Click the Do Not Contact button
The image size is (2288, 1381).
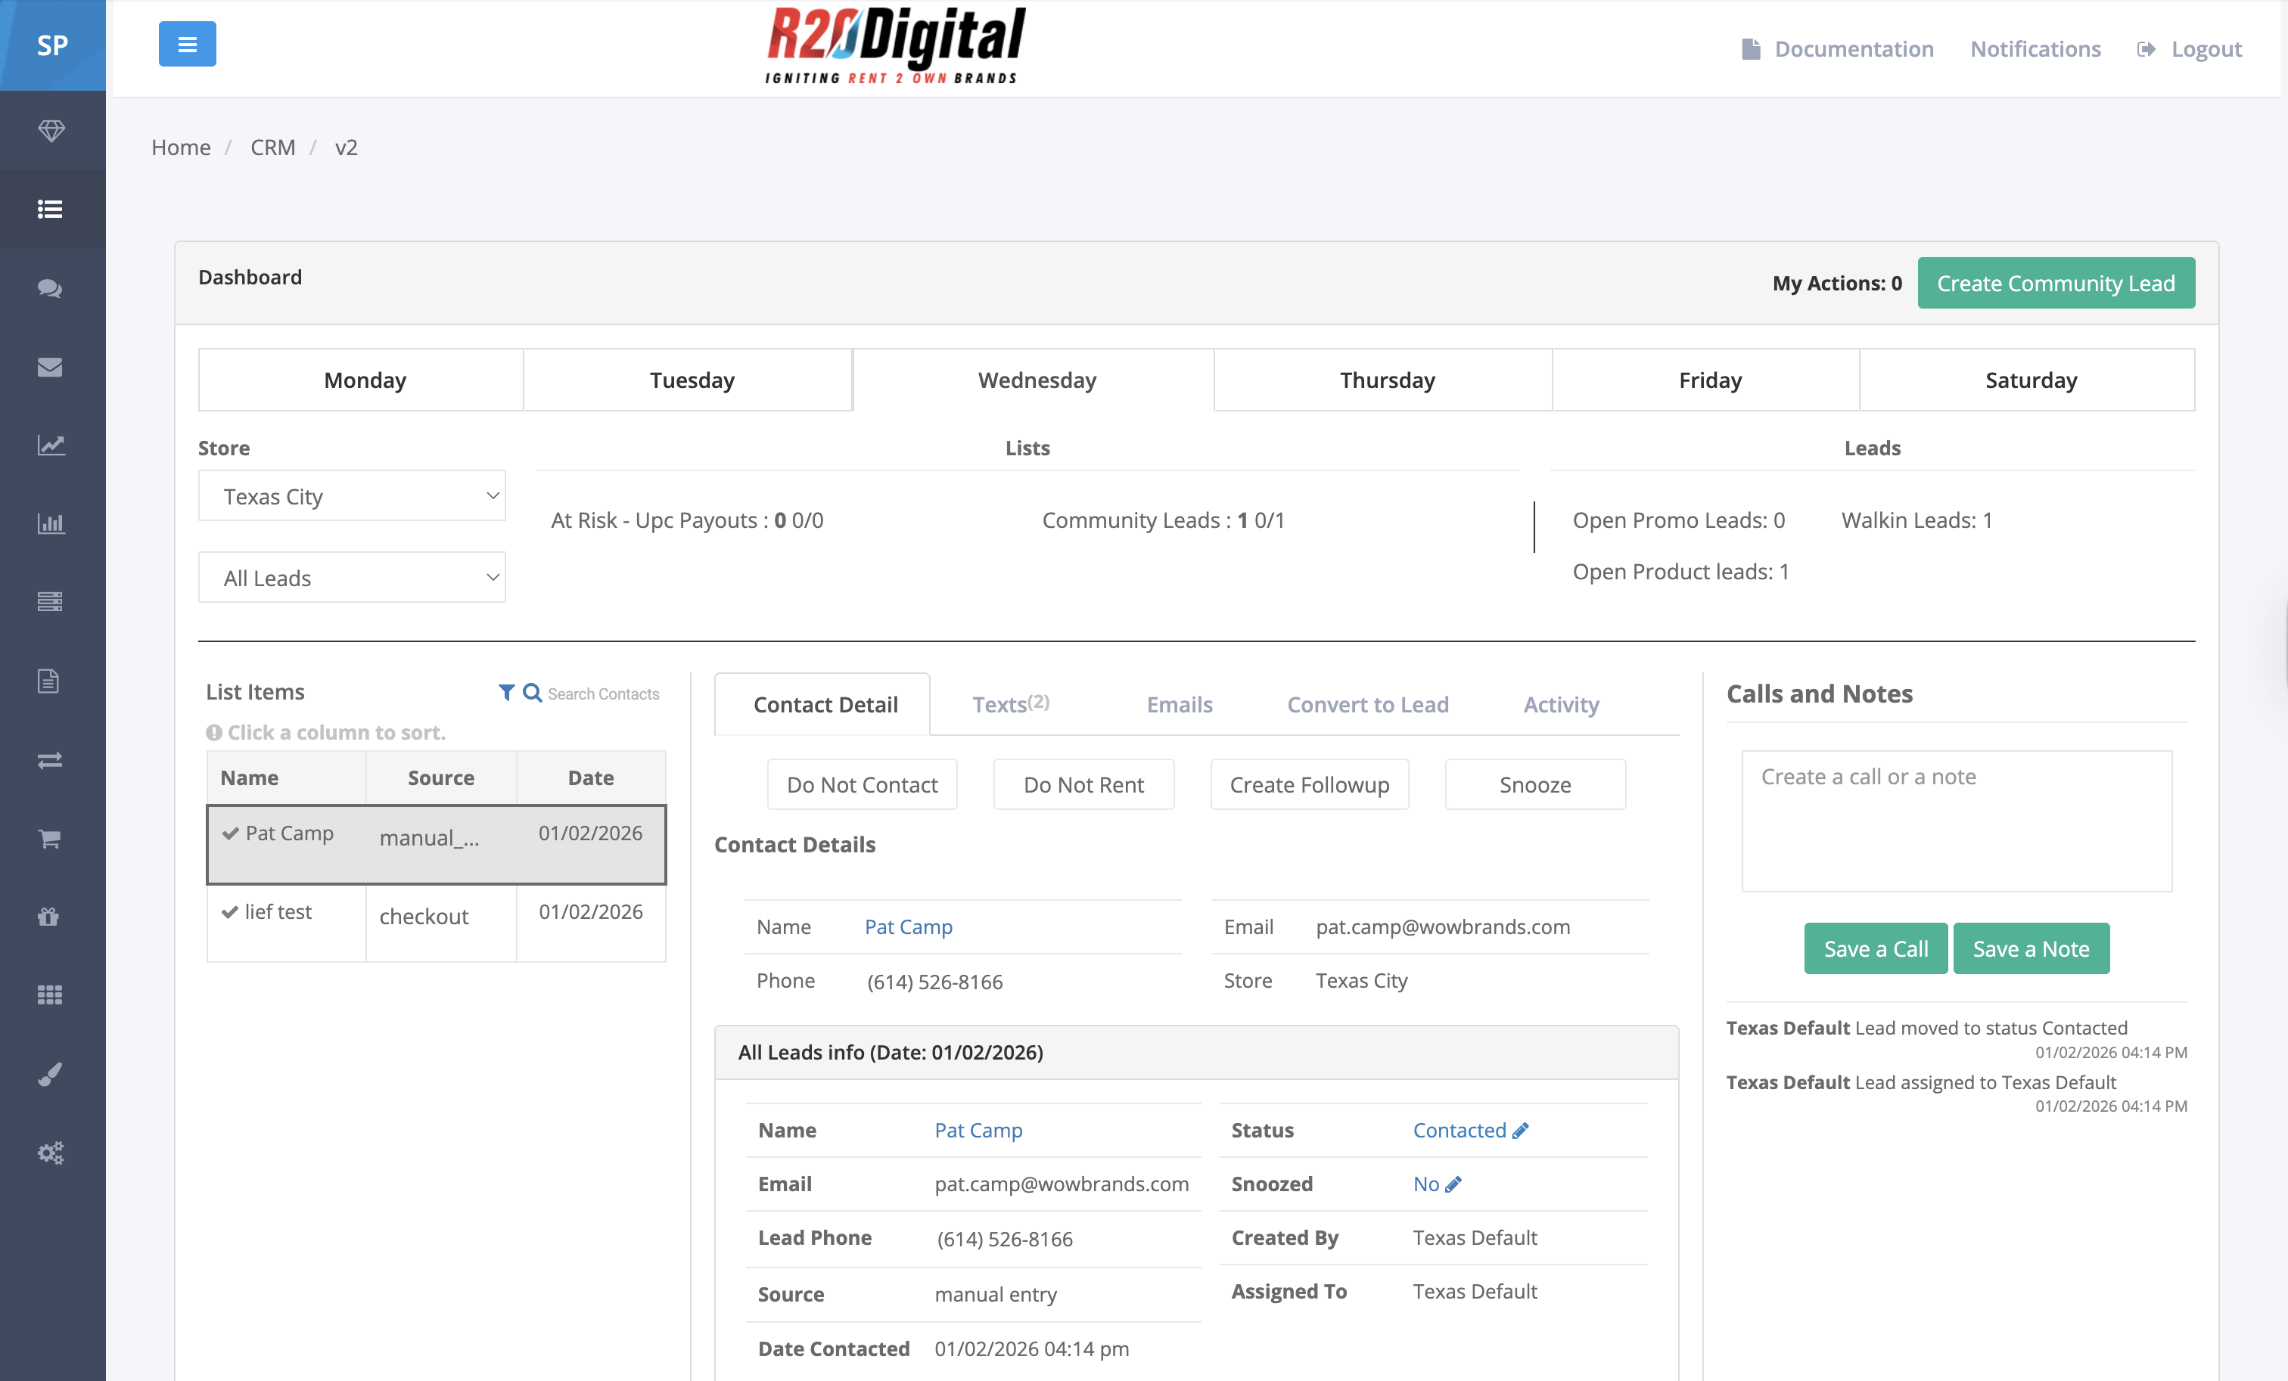(x=862, y=785)
